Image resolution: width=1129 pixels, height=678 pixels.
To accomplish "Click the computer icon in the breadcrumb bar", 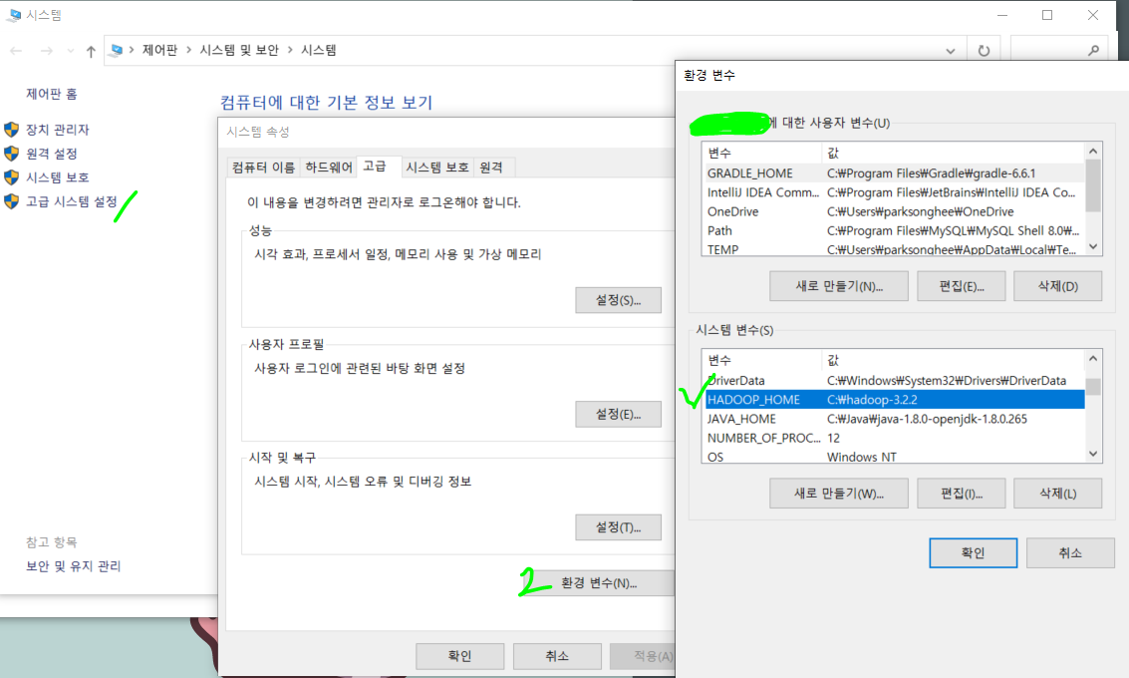I will pos(116,51).
